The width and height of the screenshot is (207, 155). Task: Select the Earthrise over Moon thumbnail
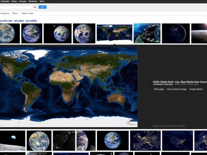tap(12, 141)
